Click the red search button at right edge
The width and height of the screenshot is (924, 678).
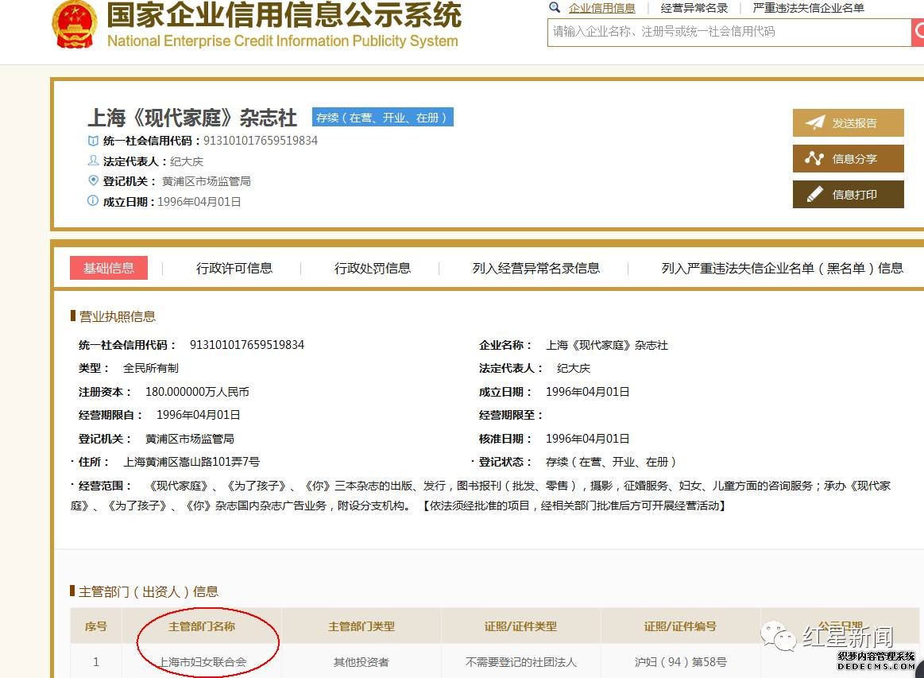(918, 32)
